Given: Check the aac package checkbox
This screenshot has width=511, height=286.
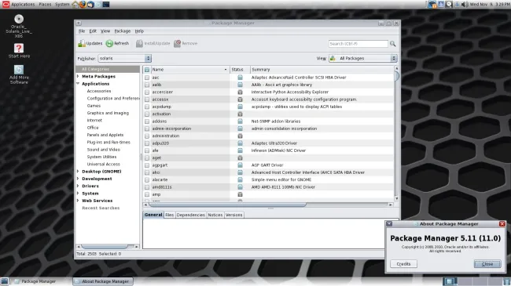Looking at the screenshot, I should point(147,78).
